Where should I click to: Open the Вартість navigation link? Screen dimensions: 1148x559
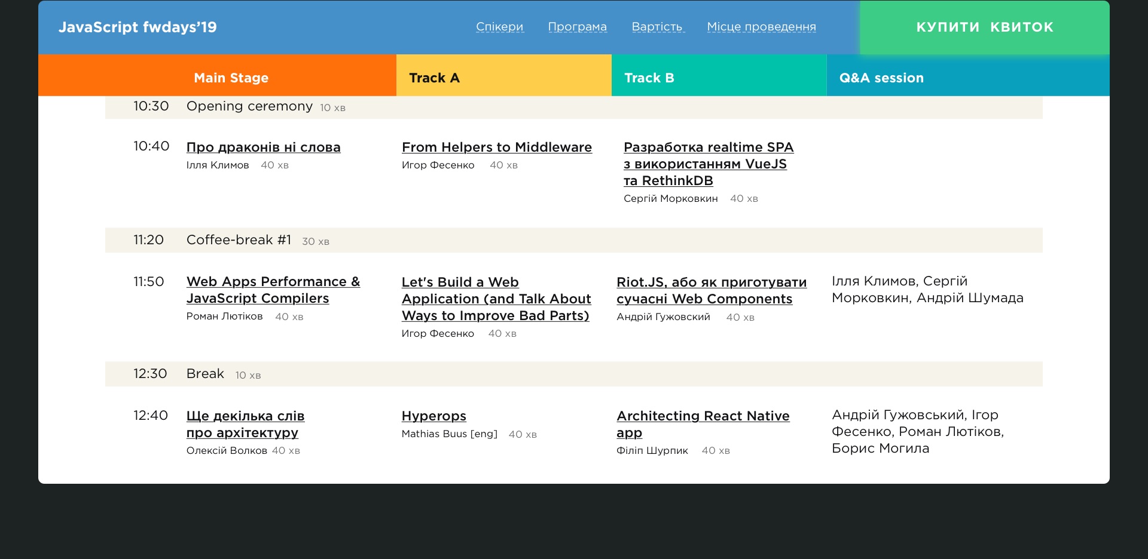point(658,27)
